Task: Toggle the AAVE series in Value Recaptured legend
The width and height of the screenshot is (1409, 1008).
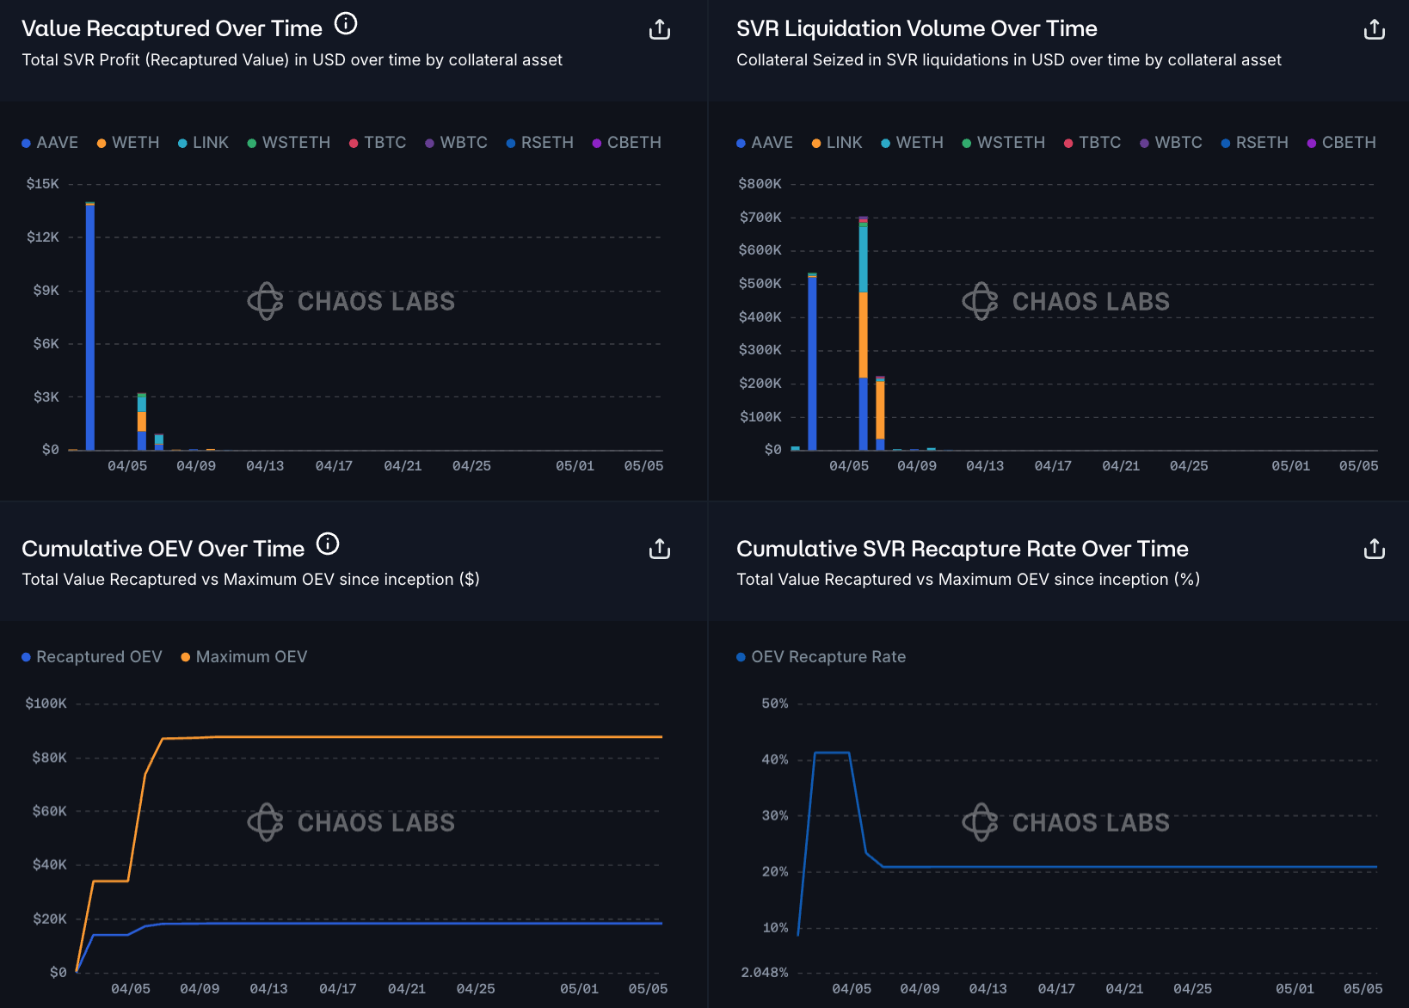Action: pyautogui.click(x=50, y=143)
